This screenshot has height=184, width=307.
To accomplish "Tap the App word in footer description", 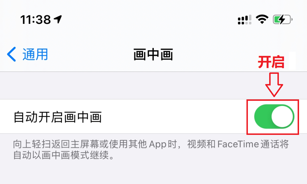I will pyautogui.click(x=157, y=145).
